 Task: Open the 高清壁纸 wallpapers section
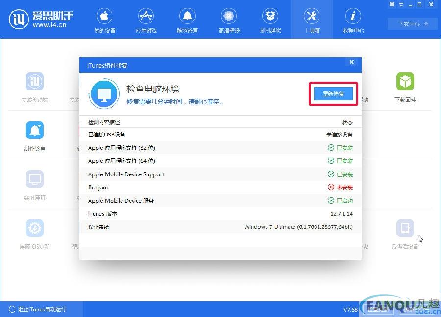[x=229, y=21]
